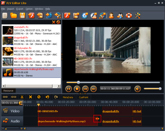This screenshot has width=165, height=131.
Task: Link clips using the chain icon
Action: click(5, 97)
